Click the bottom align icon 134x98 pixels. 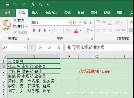(x=110, y=24)
